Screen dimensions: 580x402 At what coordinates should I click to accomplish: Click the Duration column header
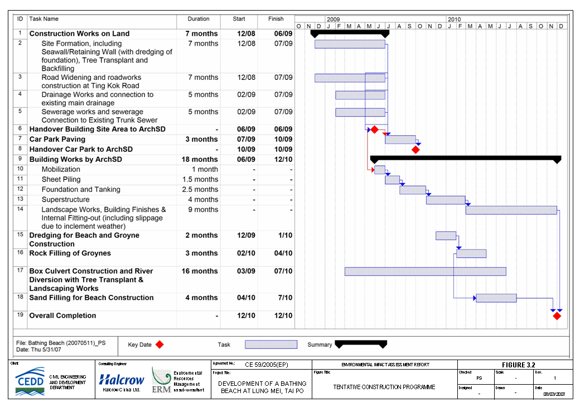[199, 19]
